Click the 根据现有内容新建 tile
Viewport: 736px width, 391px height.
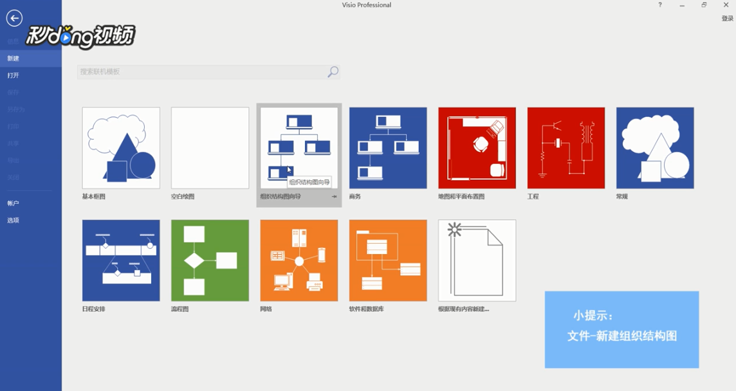pos(477,260)
